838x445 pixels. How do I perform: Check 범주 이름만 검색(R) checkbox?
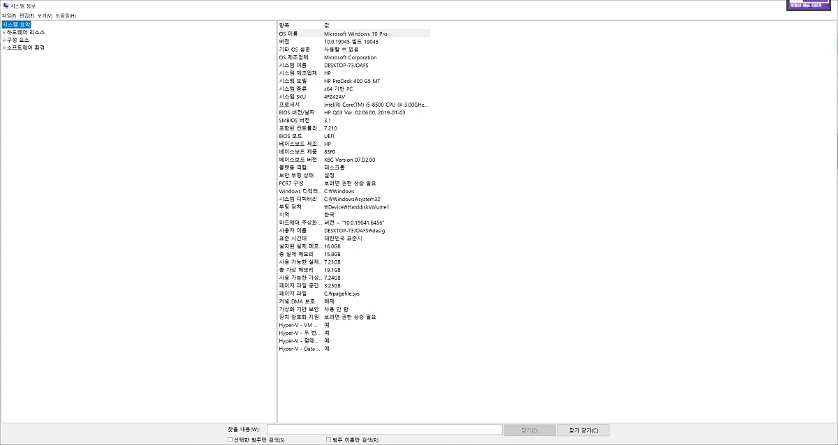[x=329, y=440]
